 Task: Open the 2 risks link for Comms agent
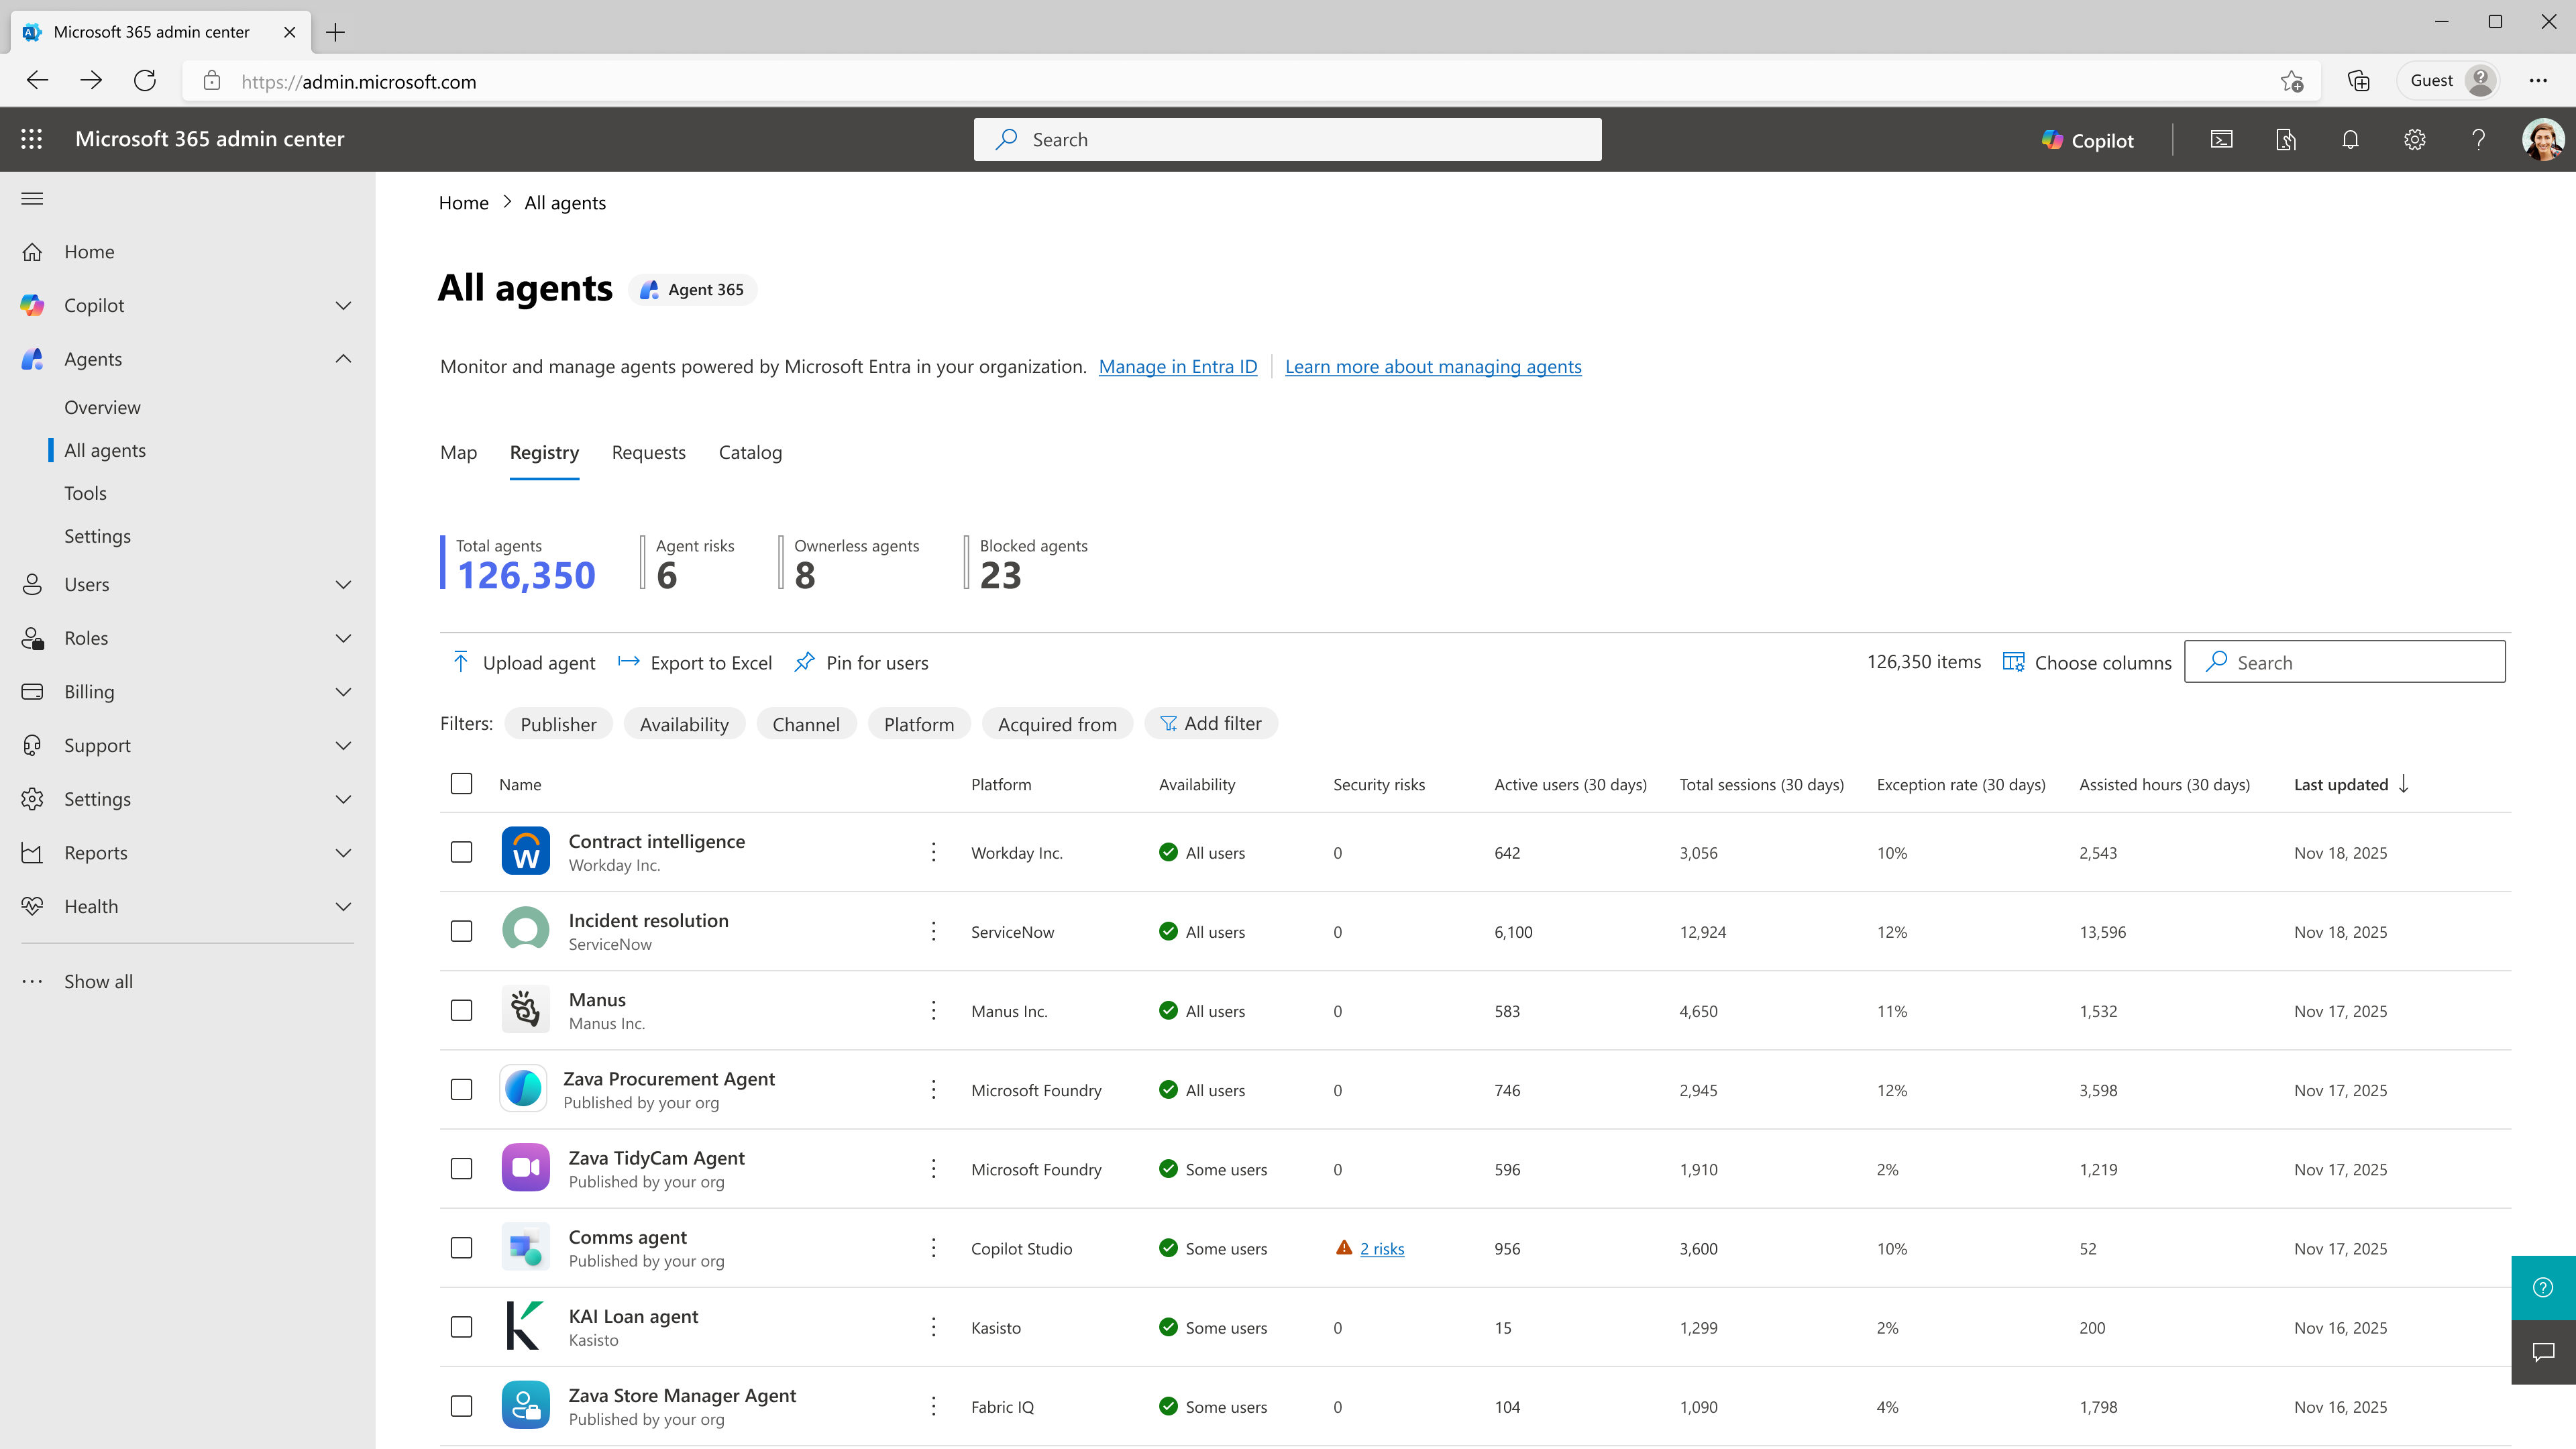tap(1381, 1248)
